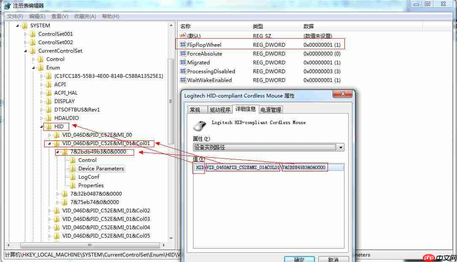Click the default string value icon
The width and height of the screenshot is (457, 262).
tap(183, 35)
